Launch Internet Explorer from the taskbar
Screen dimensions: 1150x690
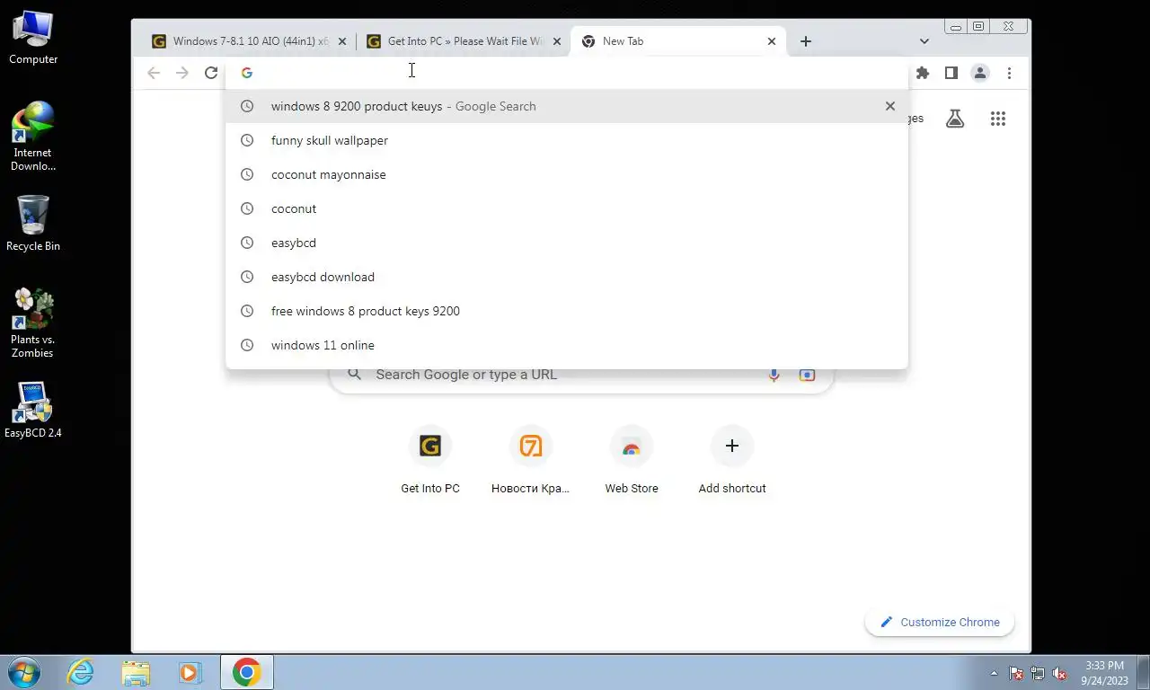click(81, 672)
